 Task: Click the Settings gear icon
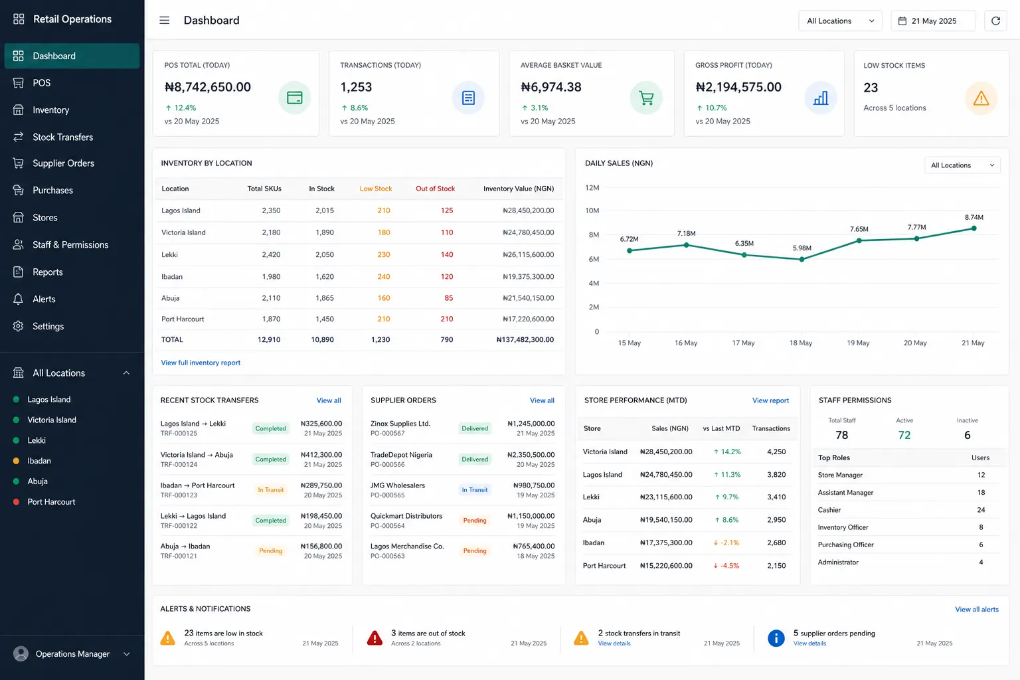point(19,327)
